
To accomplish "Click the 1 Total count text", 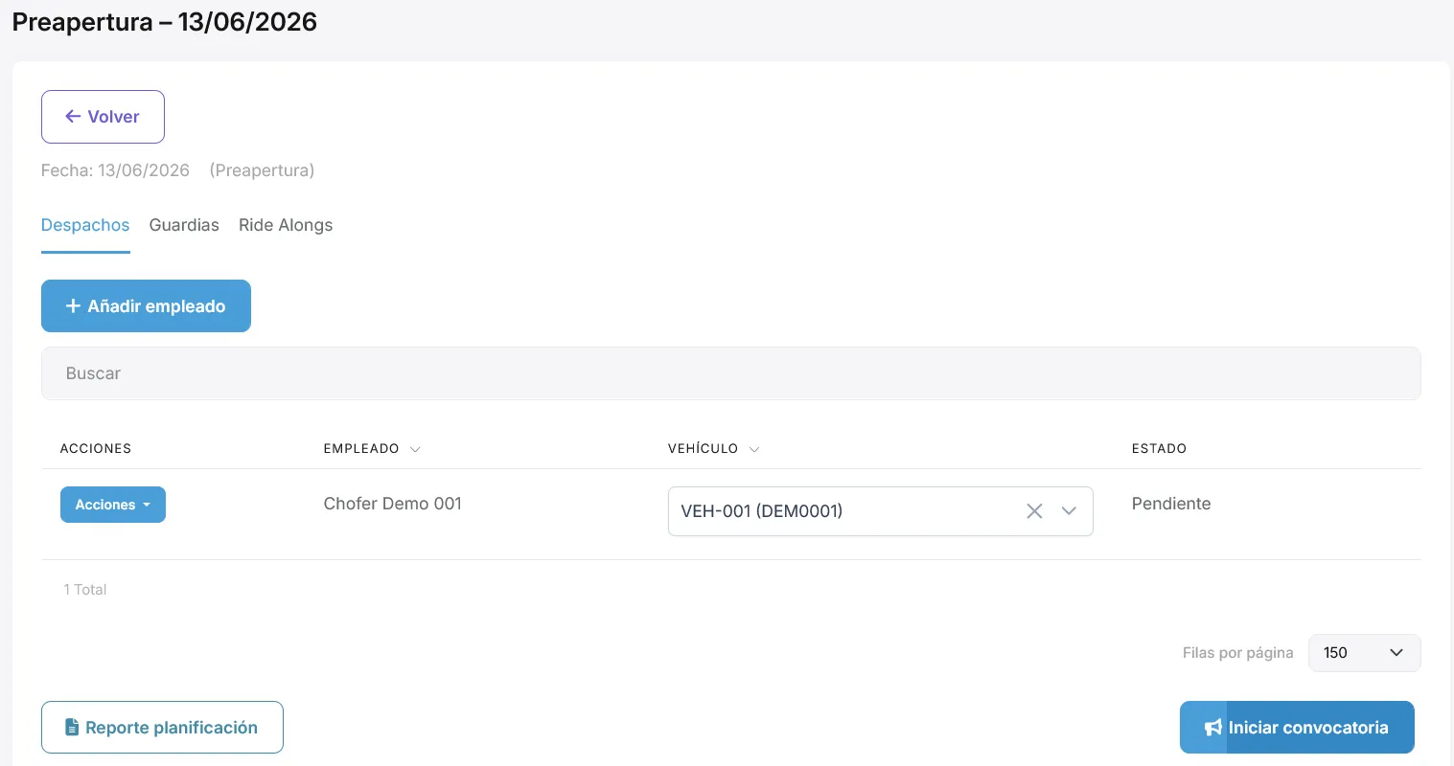I will coord(85,590).
